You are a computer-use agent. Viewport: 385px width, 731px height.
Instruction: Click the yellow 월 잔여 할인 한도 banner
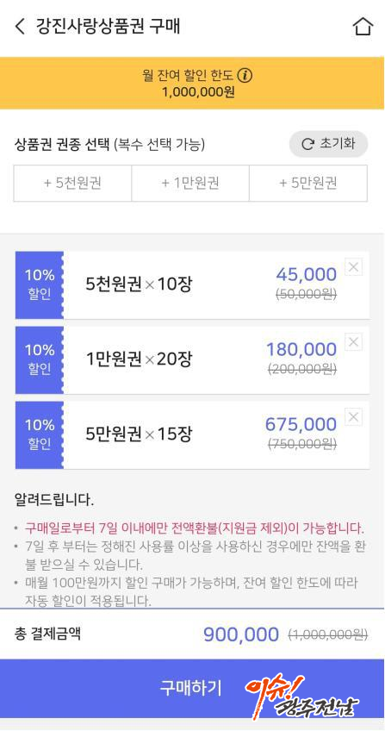[192, 83]
